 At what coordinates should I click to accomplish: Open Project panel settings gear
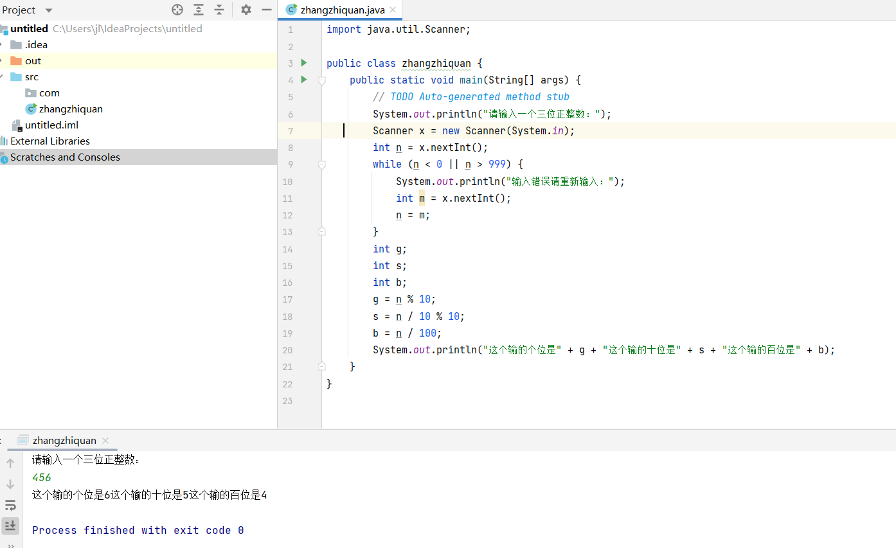click(246, 10)
